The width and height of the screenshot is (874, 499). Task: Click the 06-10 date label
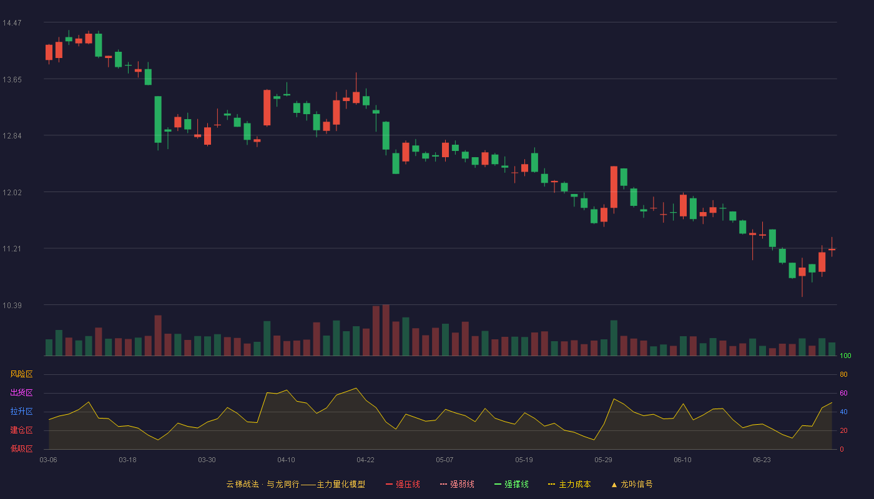pyautogui.click(x=682, y=460)
